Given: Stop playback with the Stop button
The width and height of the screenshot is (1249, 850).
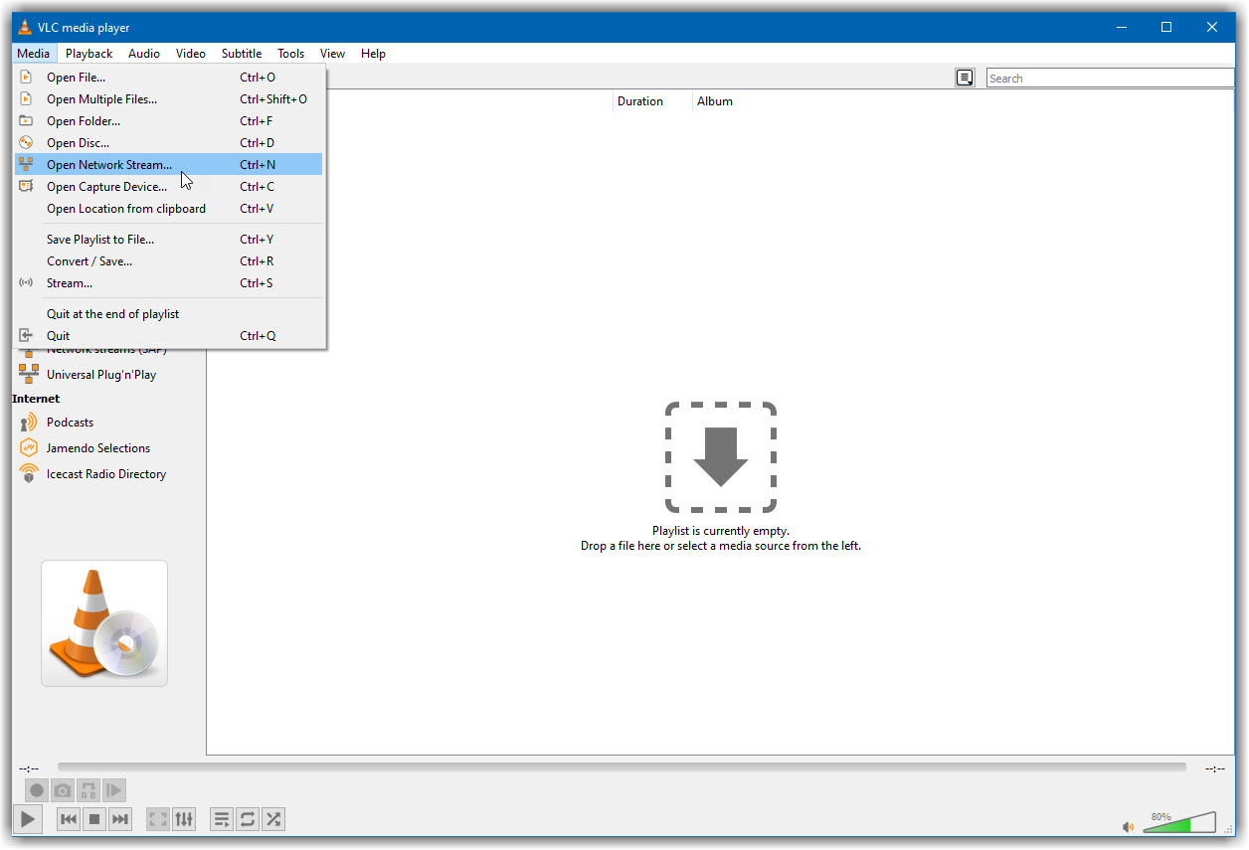Looking at the screenshot, I should click(94, 819).
